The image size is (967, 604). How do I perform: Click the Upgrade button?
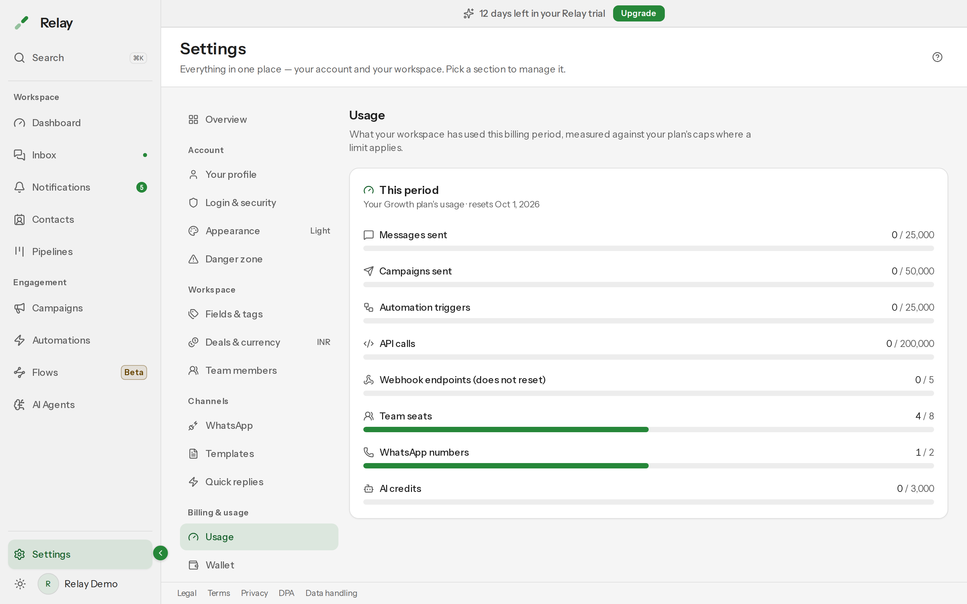pos(638,13)
